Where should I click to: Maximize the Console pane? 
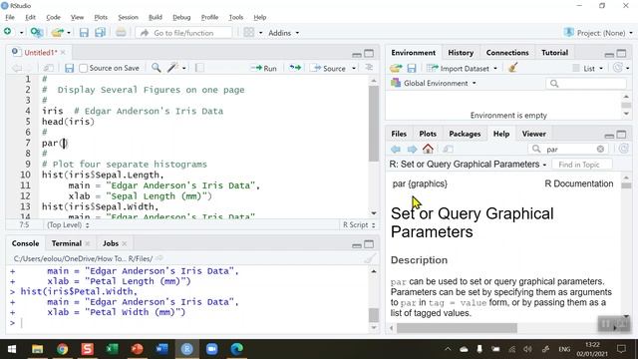[369, 244]
